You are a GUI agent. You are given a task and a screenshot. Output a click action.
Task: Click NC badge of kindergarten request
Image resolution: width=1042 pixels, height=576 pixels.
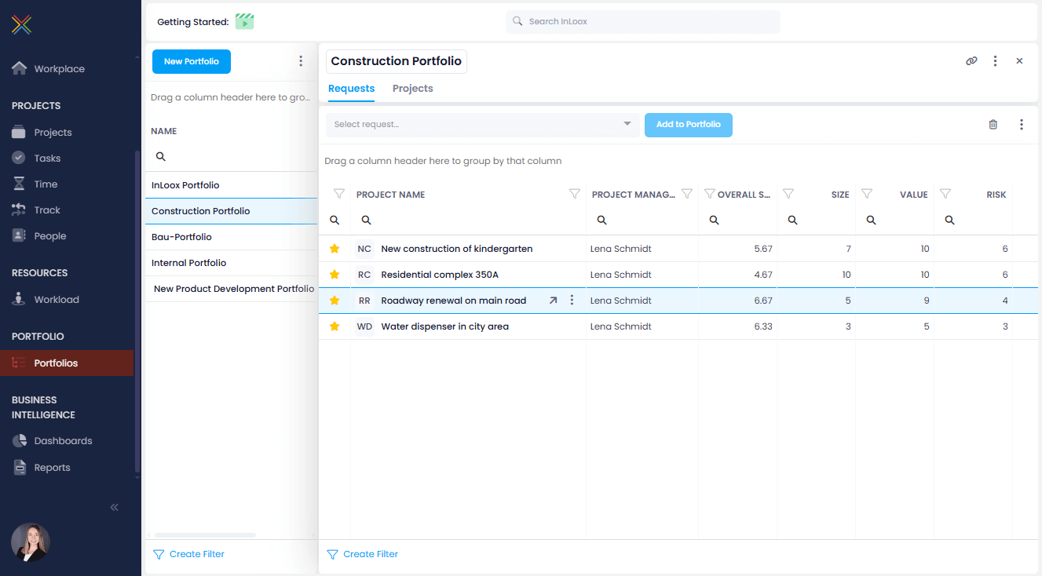point(364,249)
